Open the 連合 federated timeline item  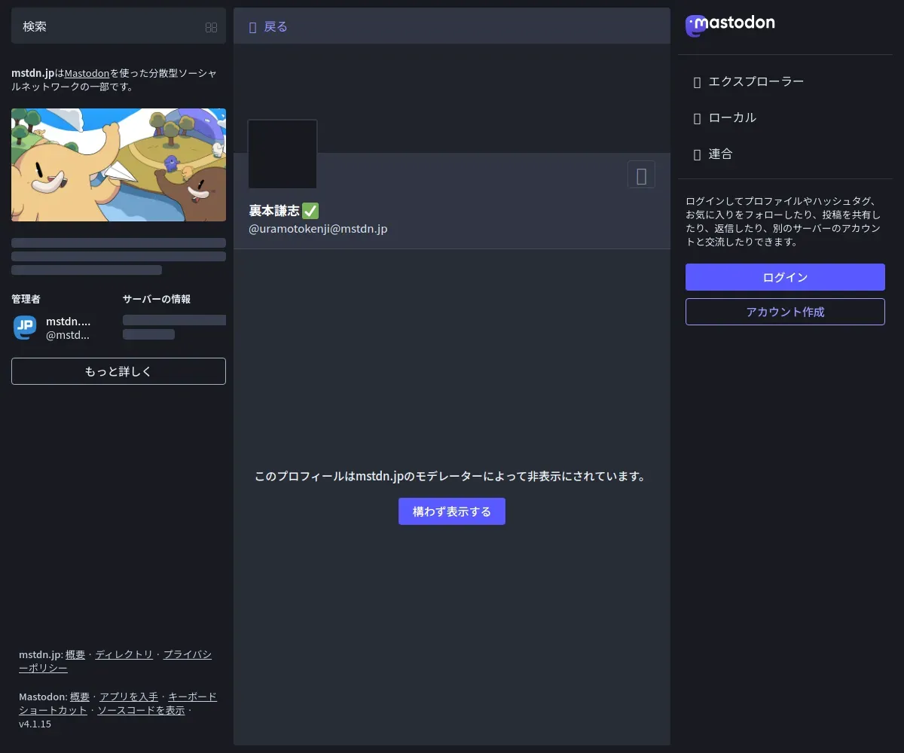(785, 154)
